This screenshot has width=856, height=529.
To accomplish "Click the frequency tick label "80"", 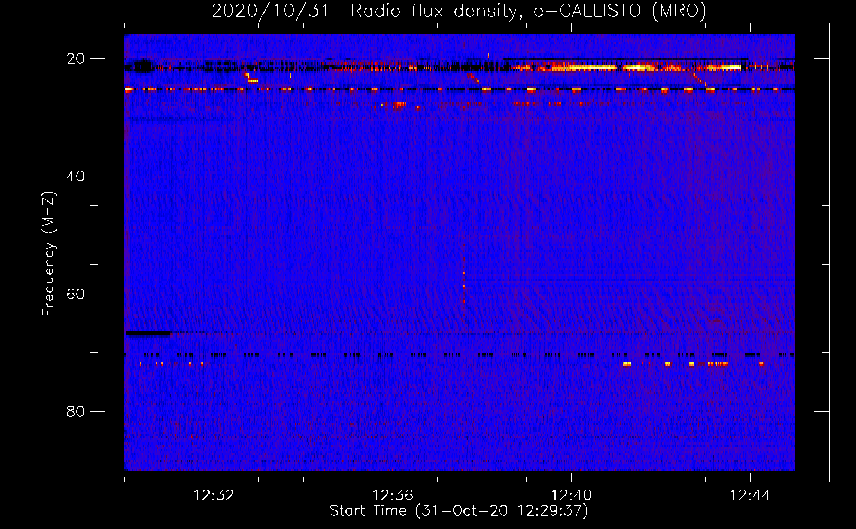I will point(76,412).
